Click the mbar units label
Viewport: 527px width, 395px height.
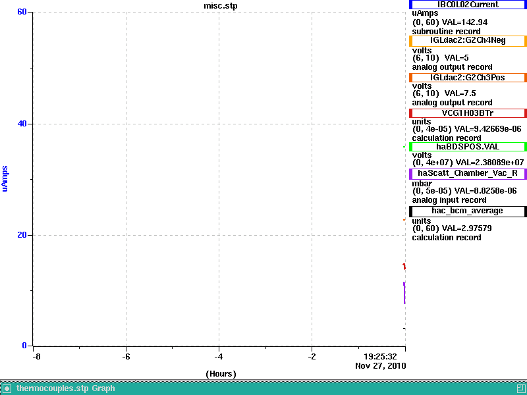click(422, 184)
